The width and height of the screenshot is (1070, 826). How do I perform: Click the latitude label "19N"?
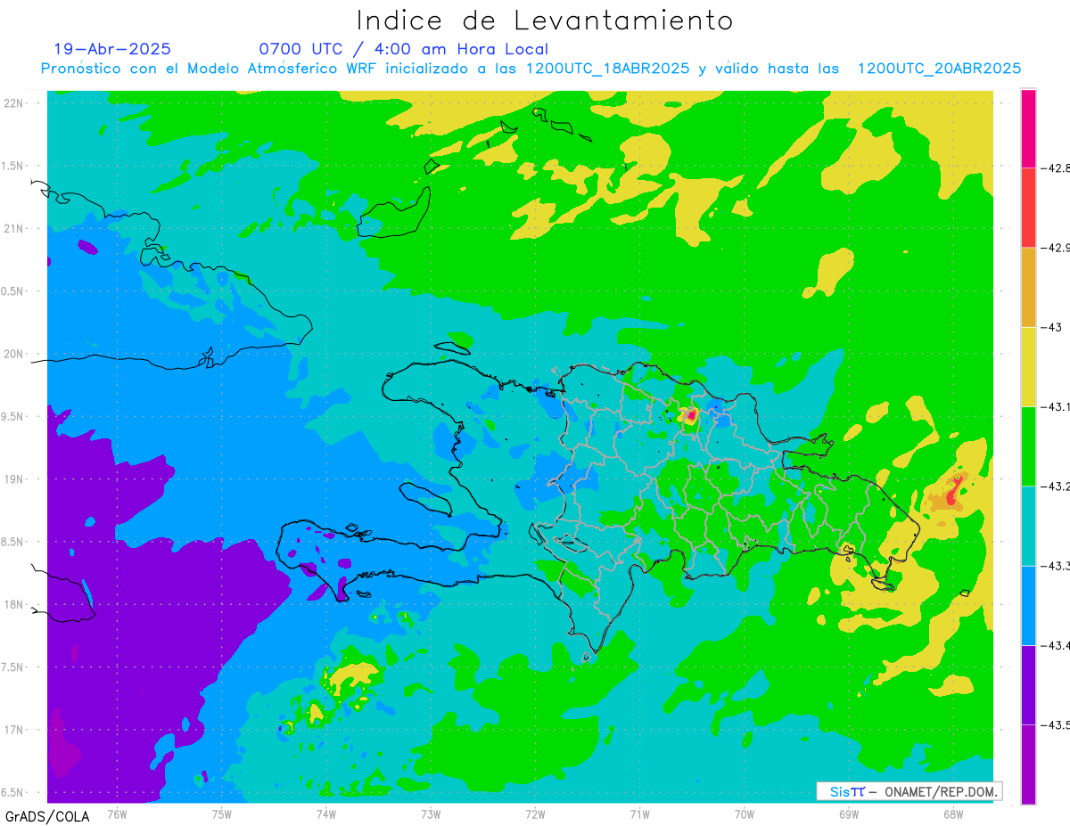pos(14,478)
